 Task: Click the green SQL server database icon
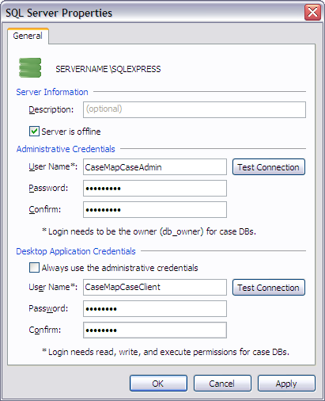click(30, 67)
